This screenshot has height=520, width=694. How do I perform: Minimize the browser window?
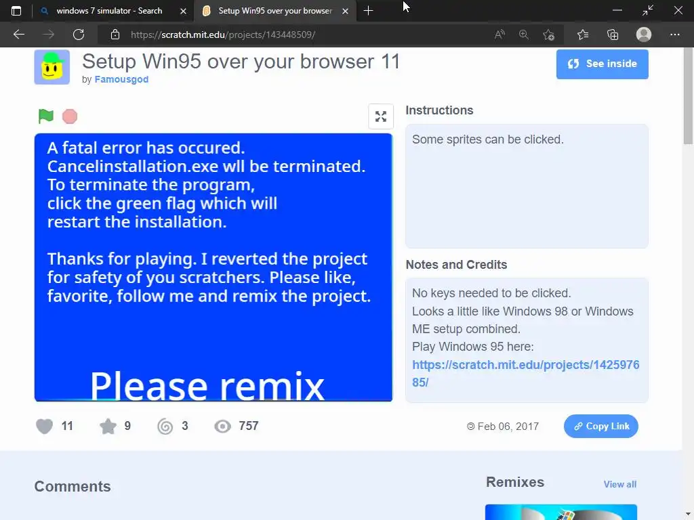point(617,10)
